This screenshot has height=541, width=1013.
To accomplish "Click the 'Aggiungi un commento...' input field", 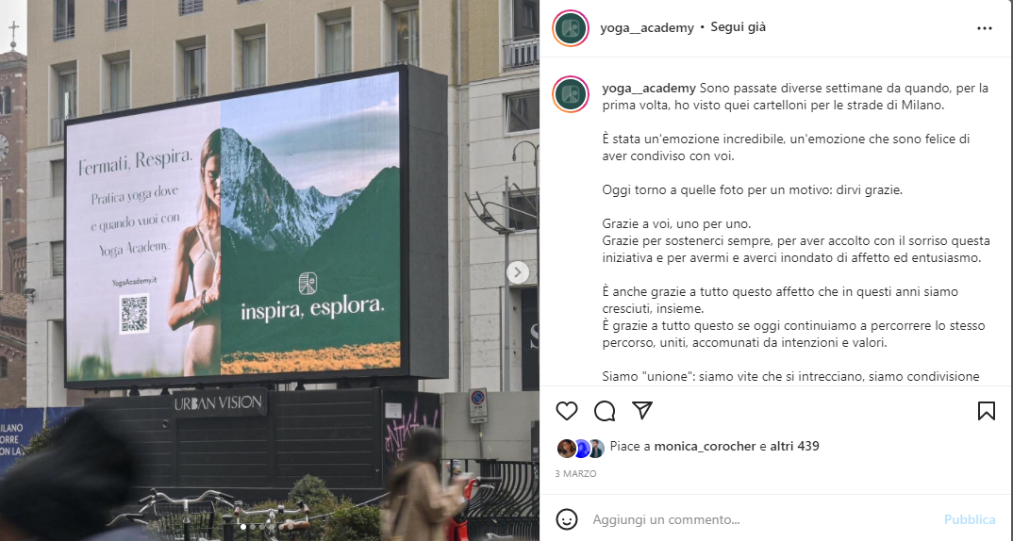I will click(762, 519).
